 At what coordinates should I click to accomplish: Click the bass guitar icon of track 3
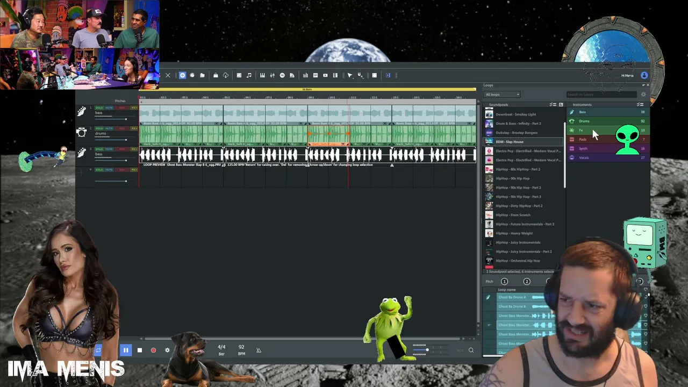[81, 153]
